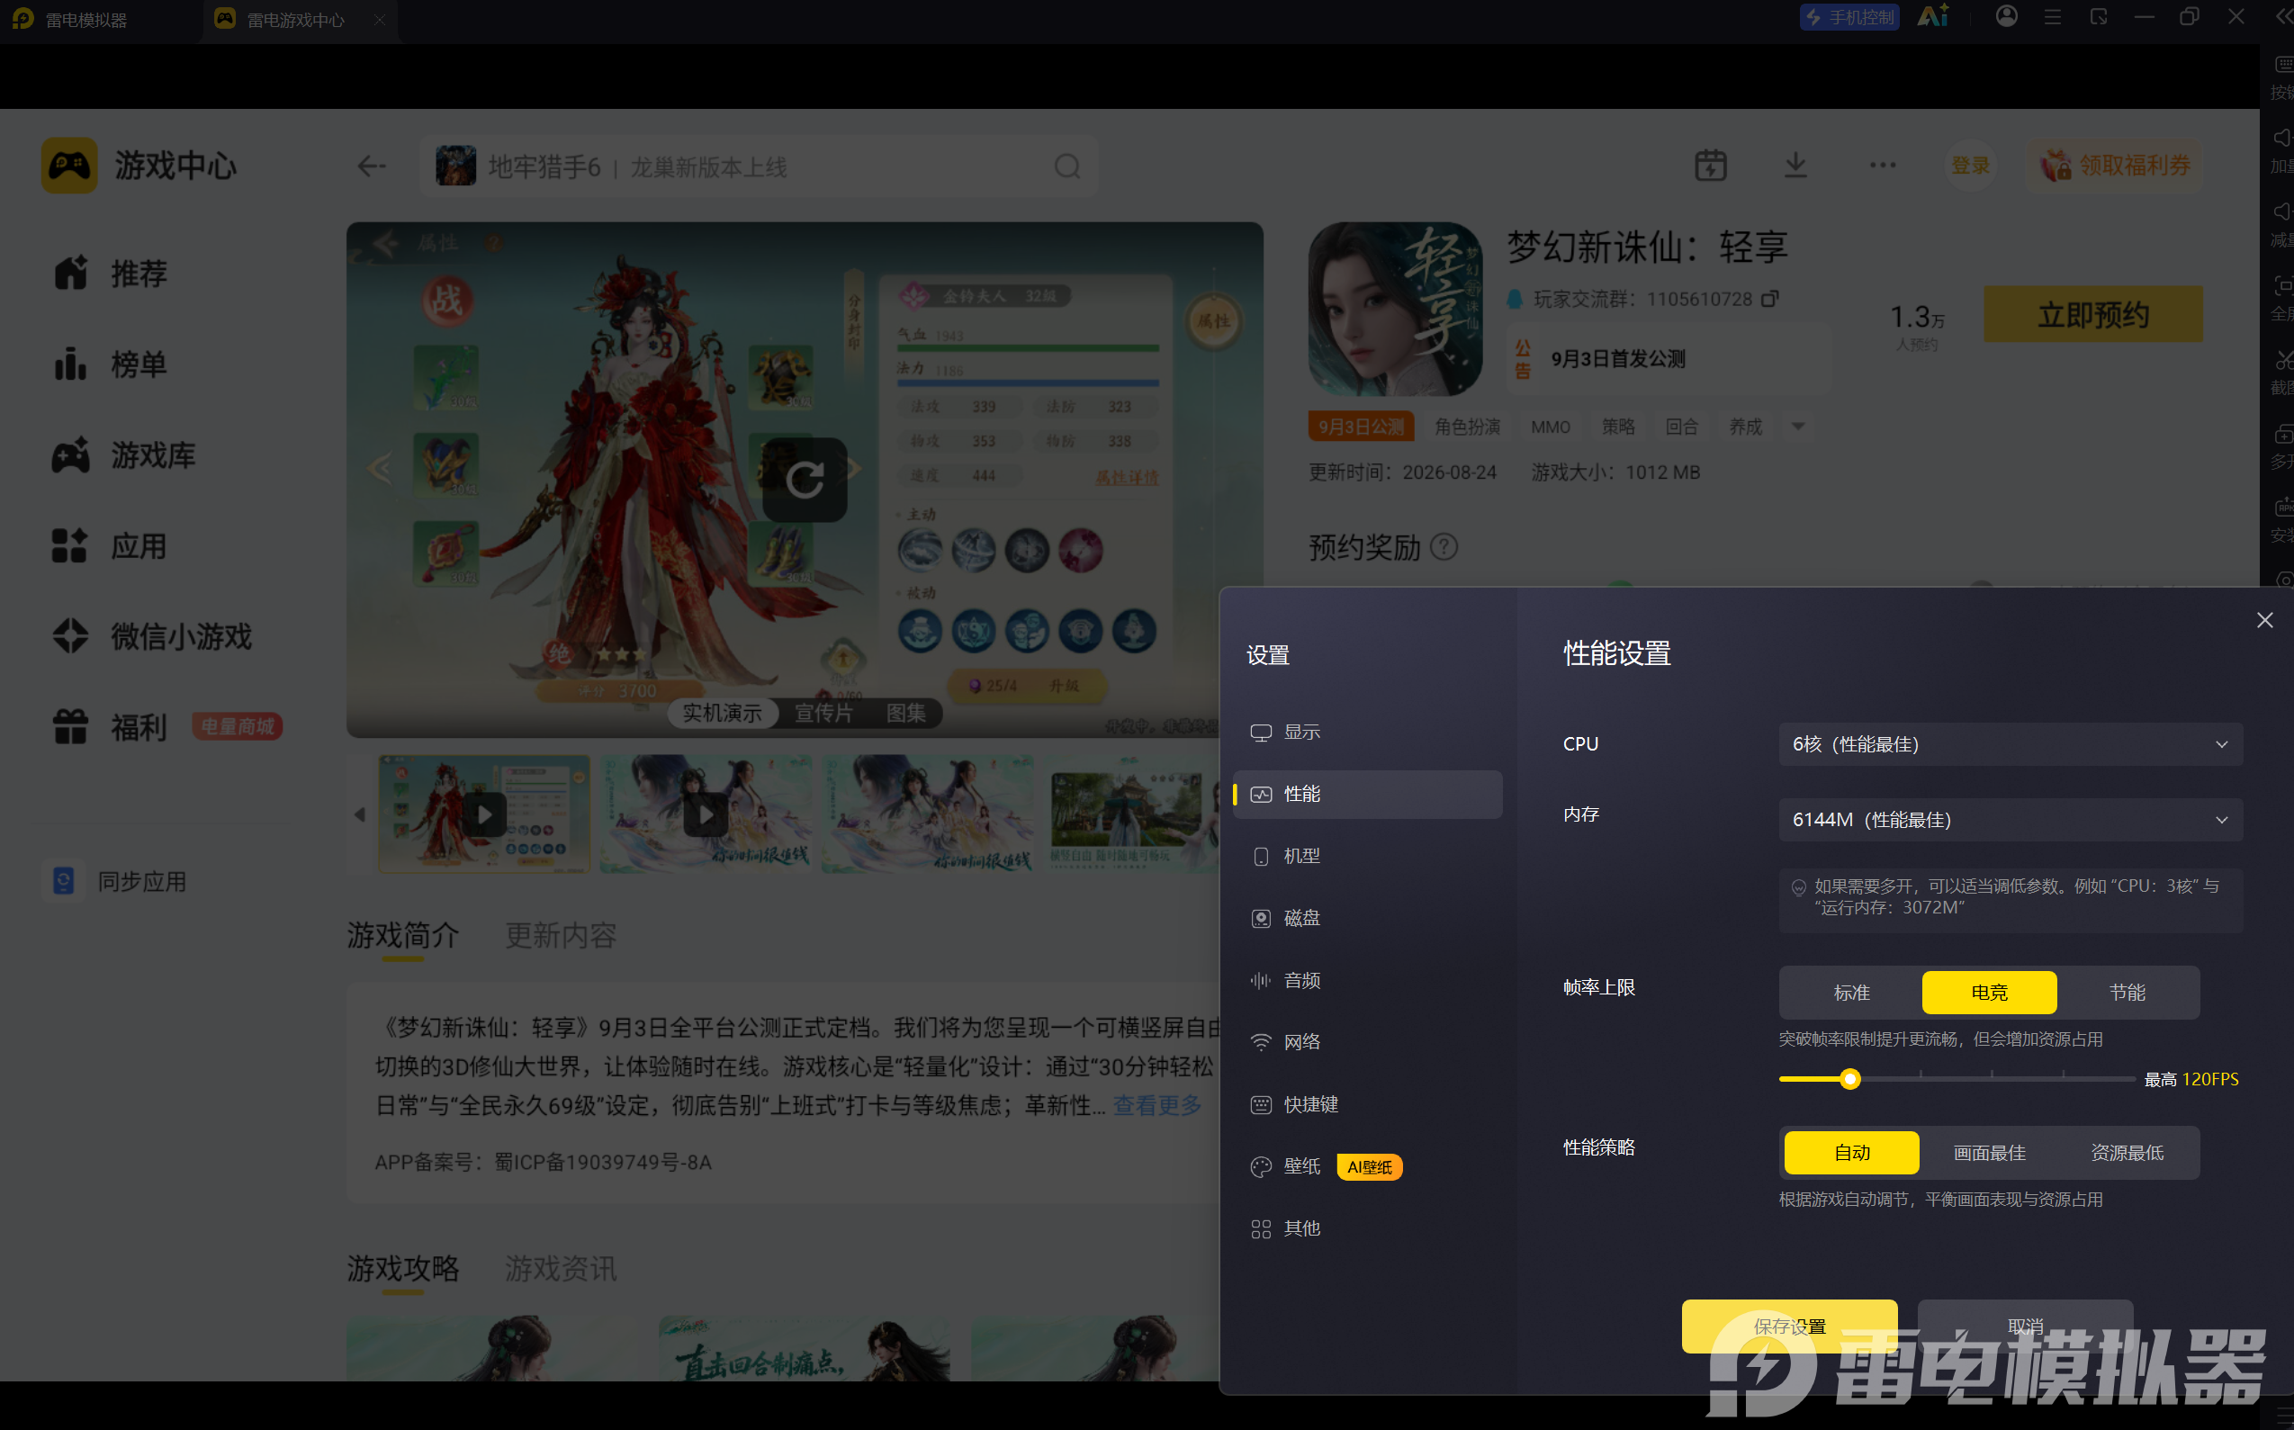Screen dimensions: 2294x1430
Task: Click 保存设置 to save settings
Action: click(x=1789, y=1326)
